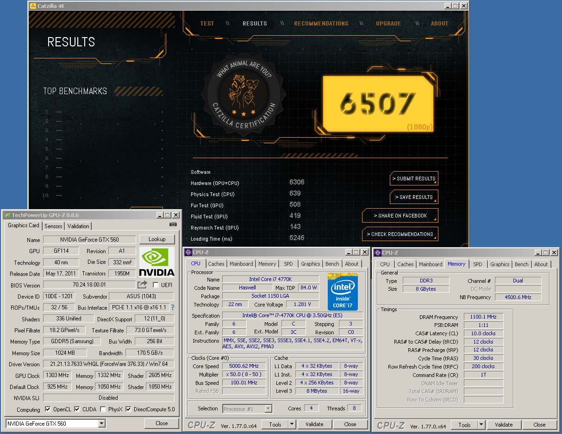The width and height of the screenshot is (562, 434).
Task: Click the GPU name field NVIDIA GeForce GTX 560
Action: (89, 240)
